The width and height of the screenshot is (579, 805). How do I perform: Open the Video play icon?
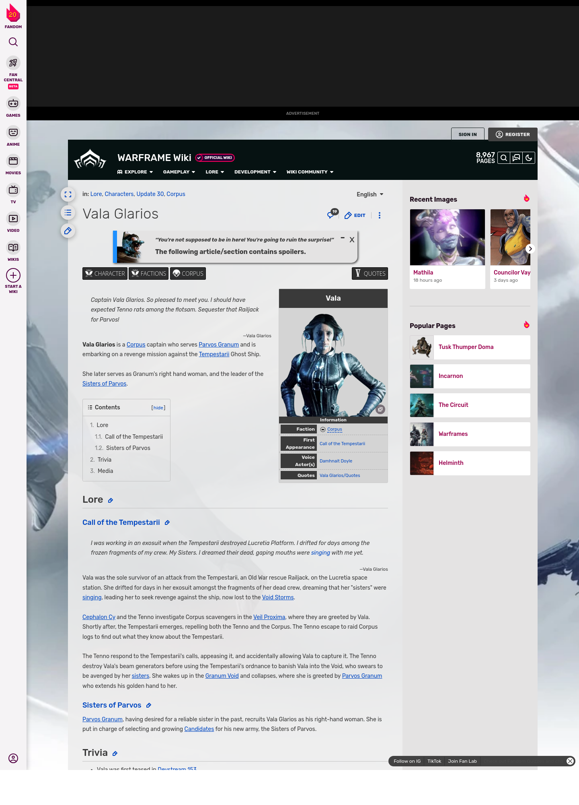13,219
